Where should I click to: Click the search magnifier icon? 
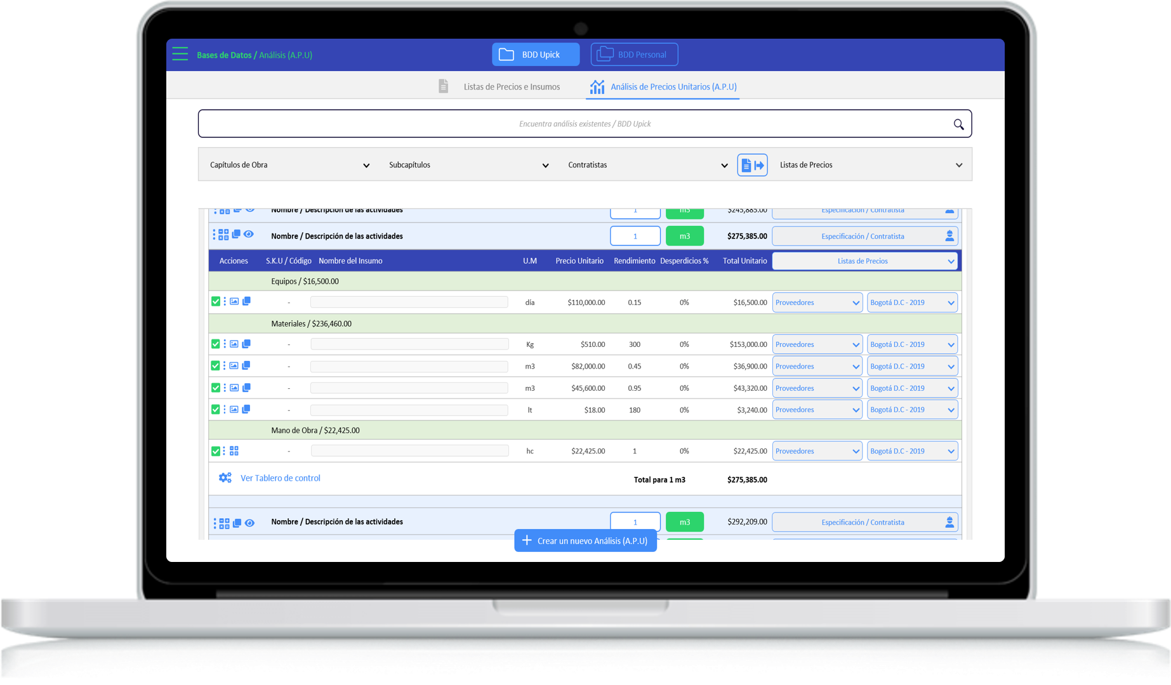pyautogui.click(x=958, y=124)
